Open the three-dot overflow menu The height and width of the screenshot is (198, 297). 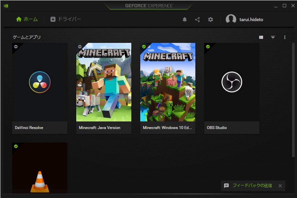coord(285,37)
